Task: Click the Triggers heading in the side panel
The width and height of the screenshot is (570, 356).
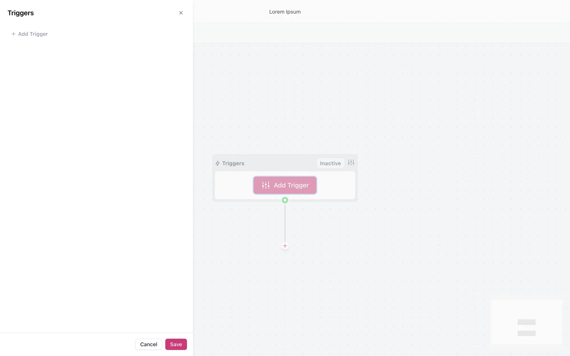Action: pyautogui.click(x=21, y=13)
